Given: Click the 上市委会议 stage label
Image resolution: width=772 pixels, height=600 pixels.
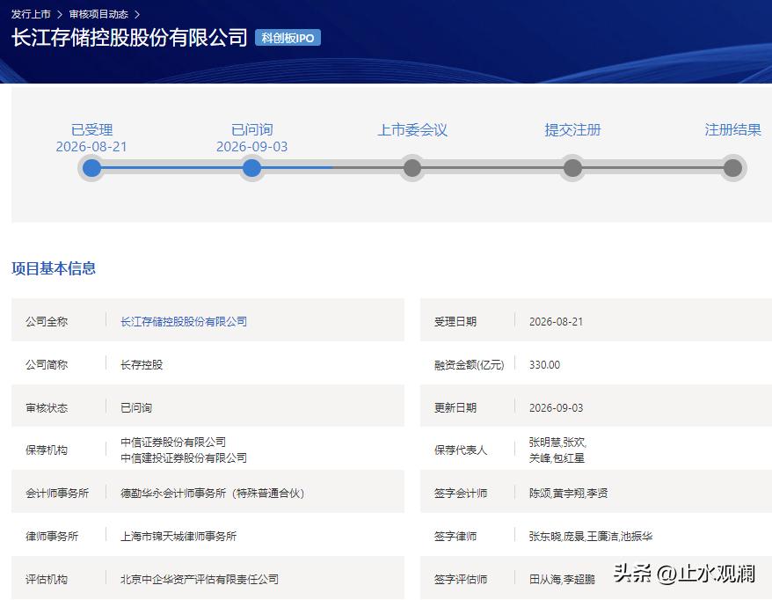Looking at the screenshot, I should [x=412, y=129].
